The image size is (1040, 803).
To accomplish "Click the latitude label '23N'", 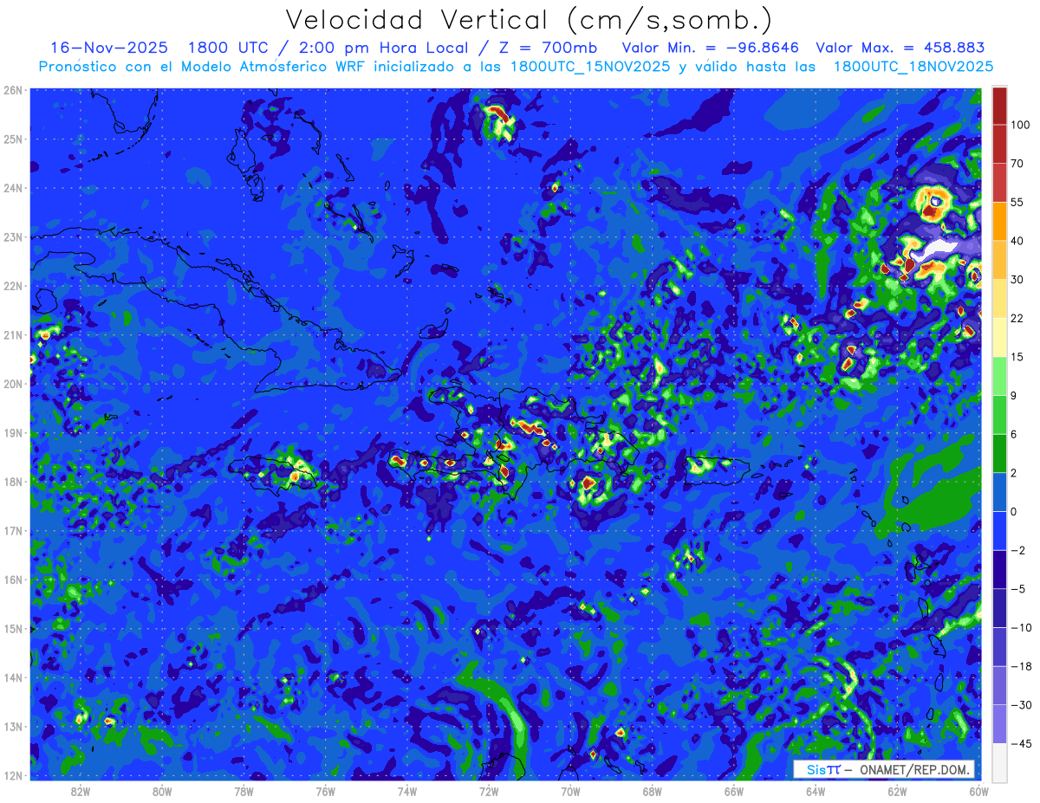I will click(x=13, y=236).
